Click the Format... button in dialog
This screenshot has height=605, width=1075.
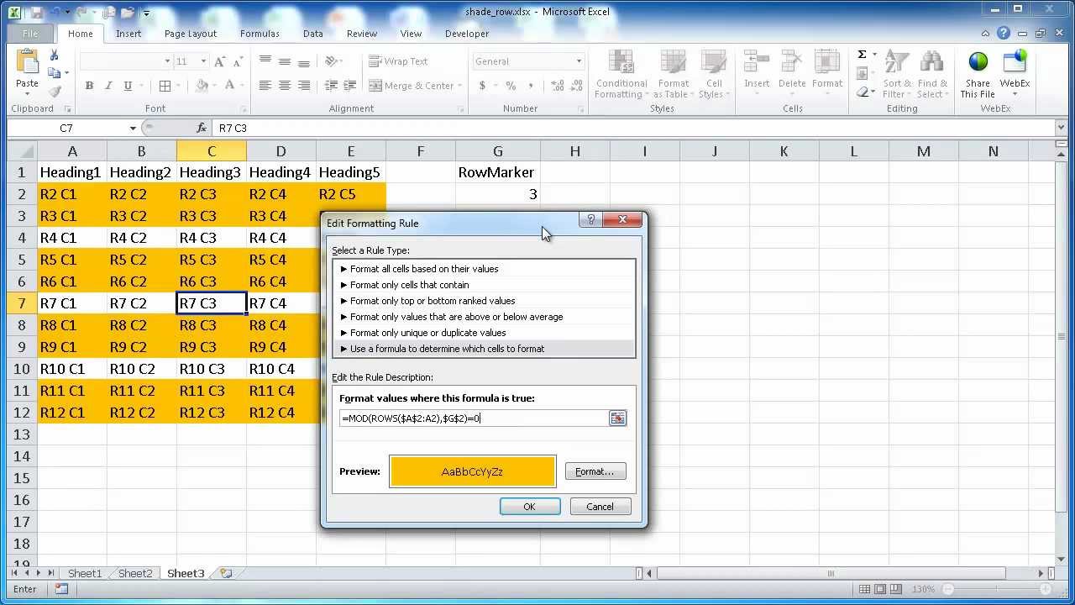pos(595,471)
